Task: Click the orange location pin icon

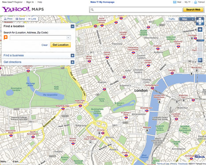Action: (6, 37)
